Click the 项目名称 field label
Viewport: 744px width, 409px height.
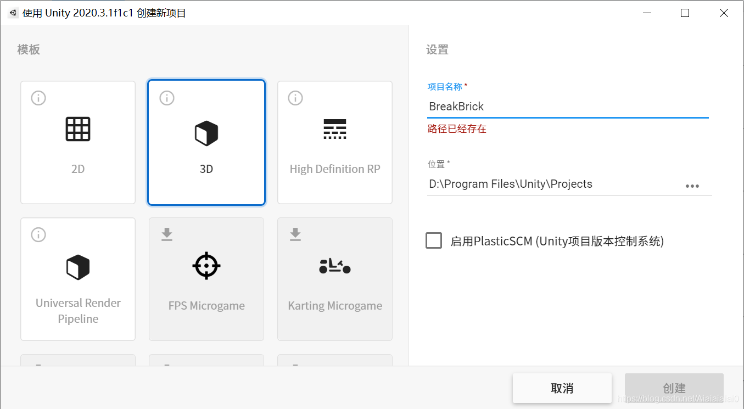pos(445,87)
